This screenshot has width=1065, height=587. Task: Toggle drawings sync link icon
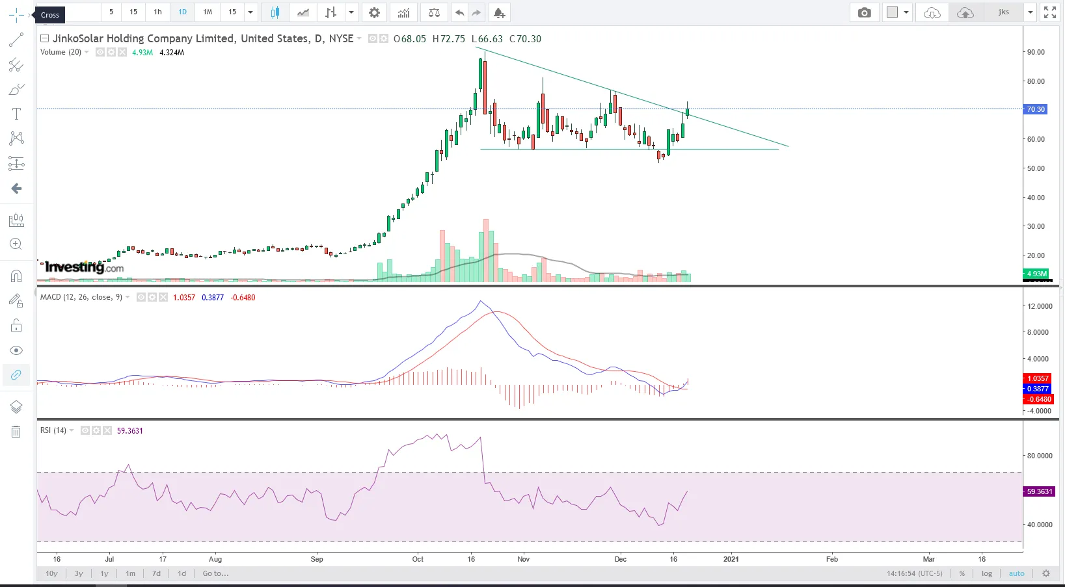[x=16, y=374]
